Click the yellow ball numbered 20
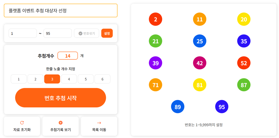Viewport: 279px width, 138px height. tap(244, 19)
